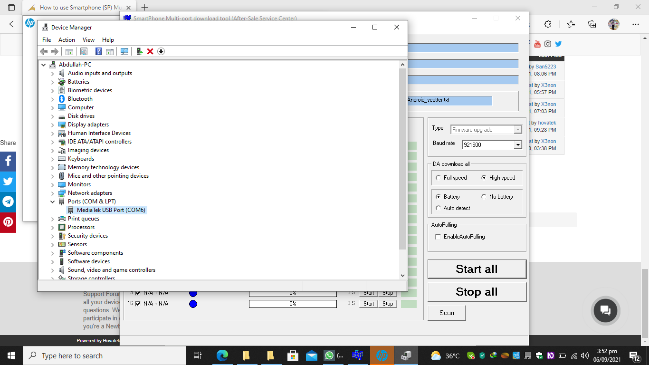Click Forward arrow in Device Manager toolbar
The width and height of the screenshot is (649, 365).
55,51
